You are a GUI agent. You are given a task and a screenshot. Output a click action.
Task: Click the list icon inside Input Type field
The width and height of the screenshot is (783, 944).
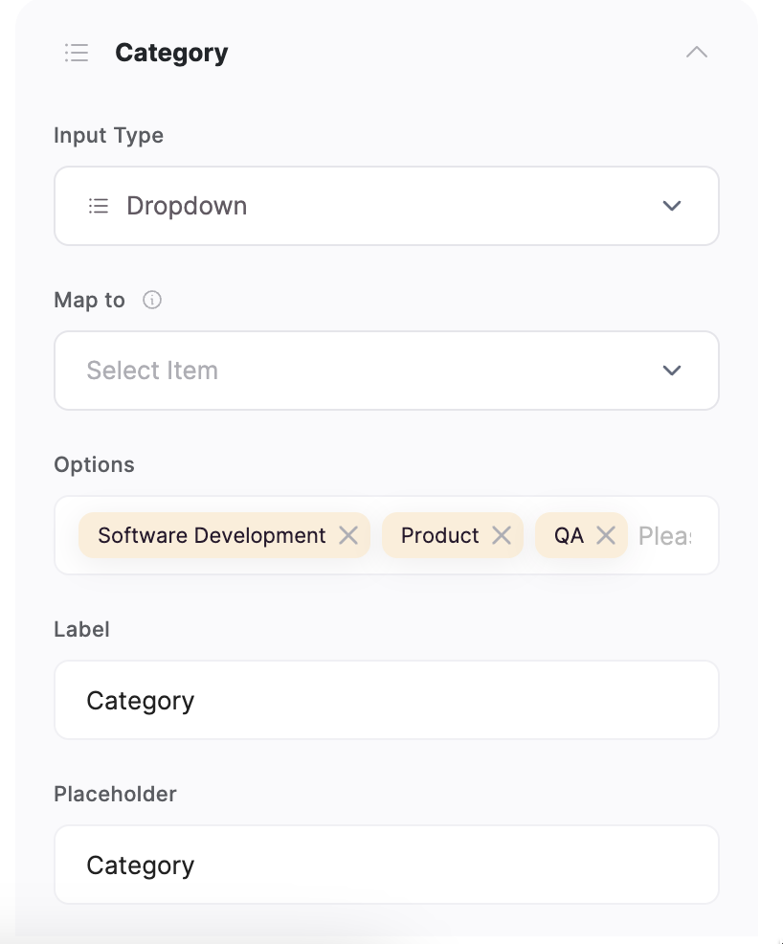[x=98, y=205]
